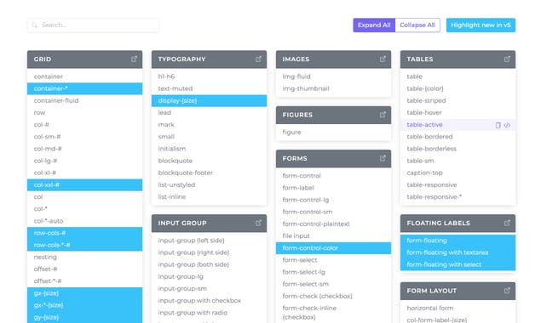Select form-label in Forms list
The width and height of the screenshot is (541, 323).
(334, 188)
